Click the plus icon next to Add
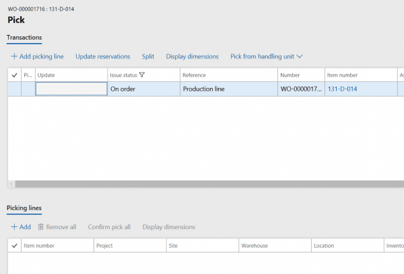This screenshot has height=274, width=404. tap(14, 227)
